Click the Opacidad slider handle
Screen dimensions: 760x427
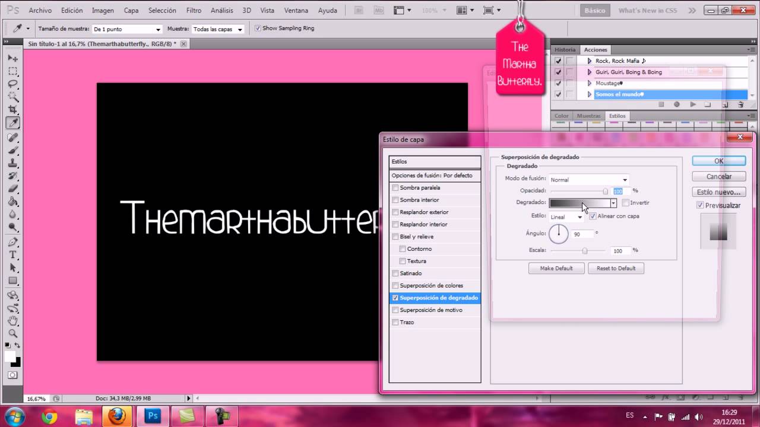click(606, 191)
